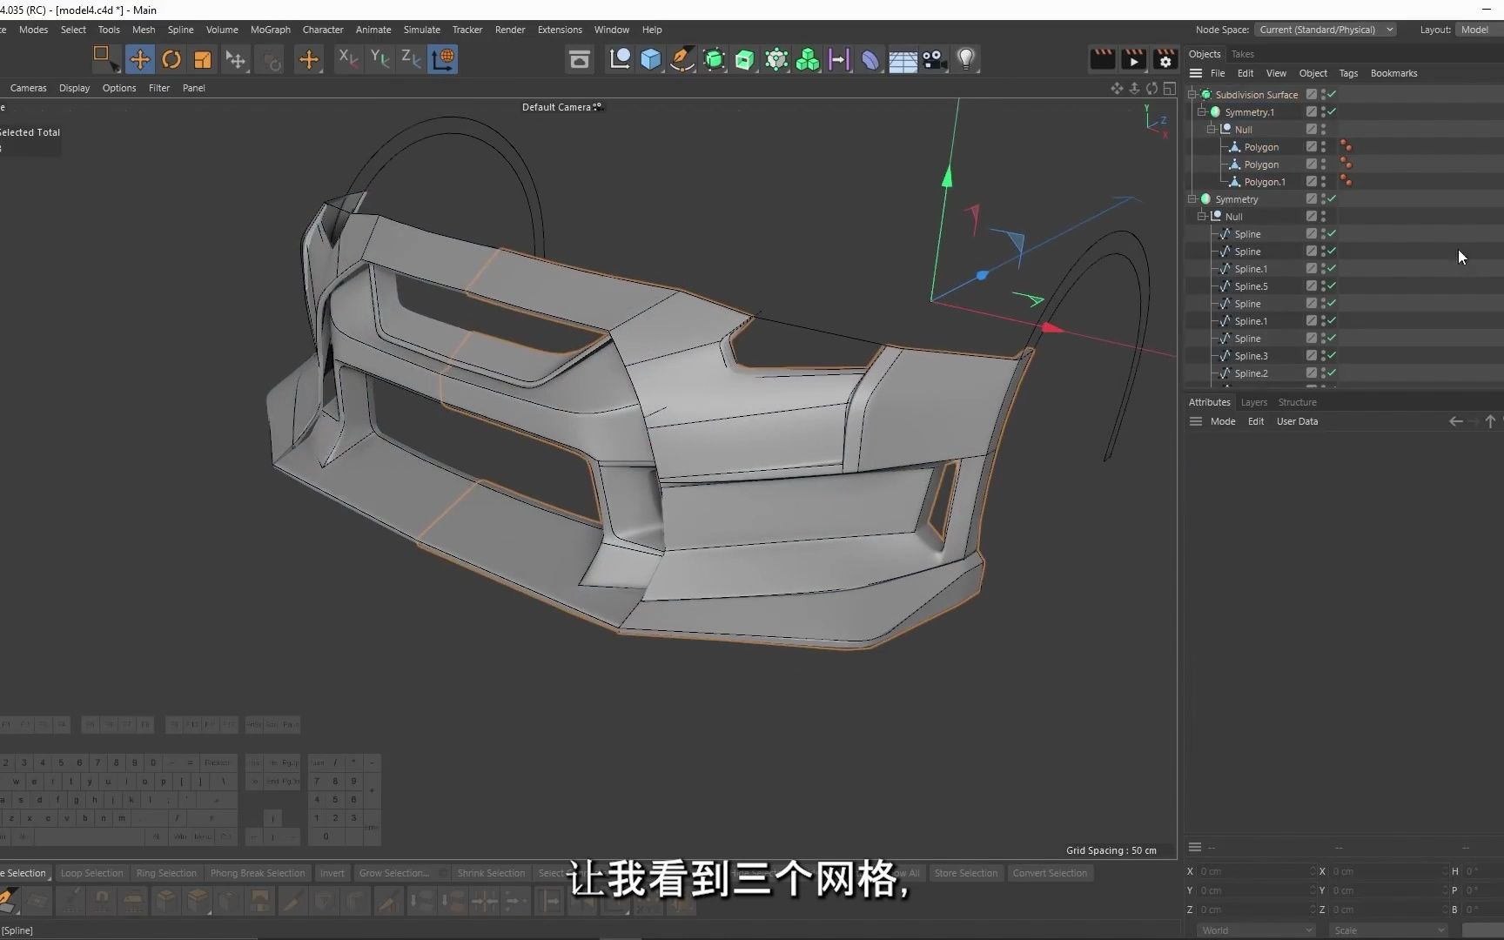Open the Node Space dropdown
The height and width of the screenshot is (940, 1504).
click(1325, 30)
